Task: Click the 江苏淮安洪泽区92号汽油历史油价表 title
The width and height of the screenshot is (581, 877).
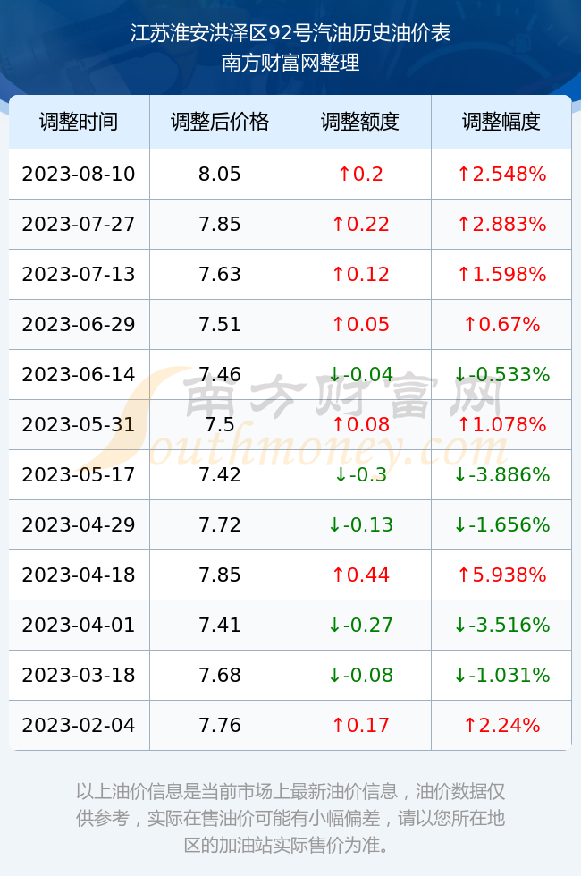Action: pyautogui.click(x=290, y=33)
